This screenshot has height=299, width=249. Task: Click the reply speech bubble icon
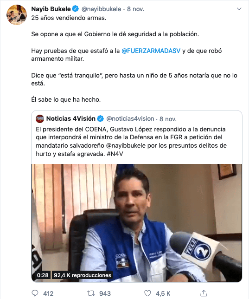tap(35, 293)
